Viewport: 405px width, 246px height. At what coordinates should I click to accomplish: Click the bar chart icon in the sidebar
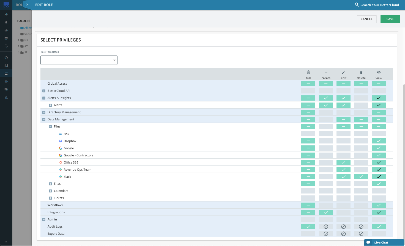coord(6,65)
